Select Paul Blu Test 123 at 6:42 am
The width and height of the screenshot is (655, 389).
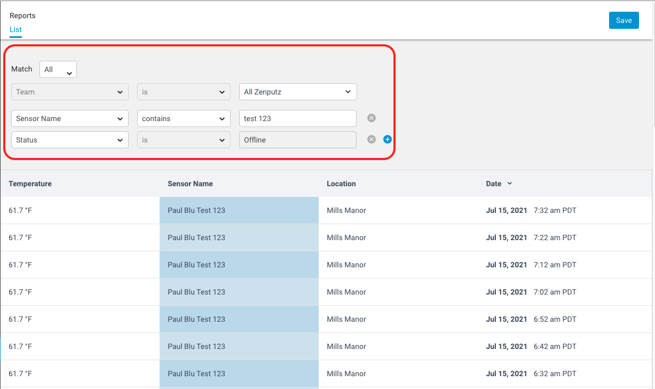pyautogui.click(x=239, y=346)
